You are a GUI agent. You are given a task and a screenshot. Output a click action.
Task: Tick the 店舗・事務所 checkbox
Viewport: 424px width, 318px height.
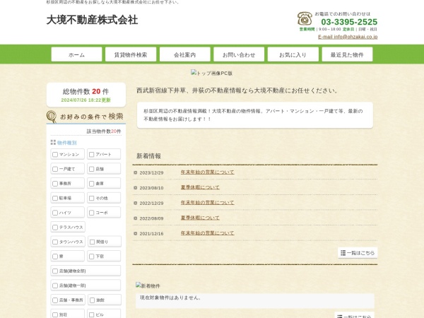(55, 300)
